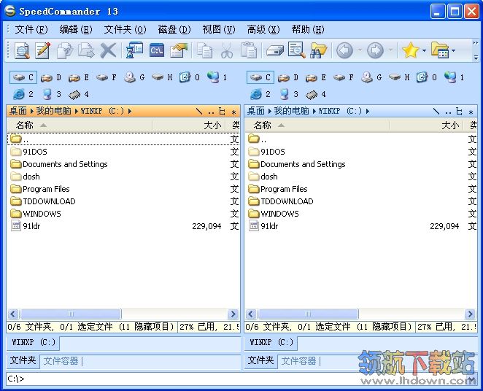The width and height of the screenshot is (483, 391).
Task: Sort left panel by 名称 column
Action: [x=80, y=125]
